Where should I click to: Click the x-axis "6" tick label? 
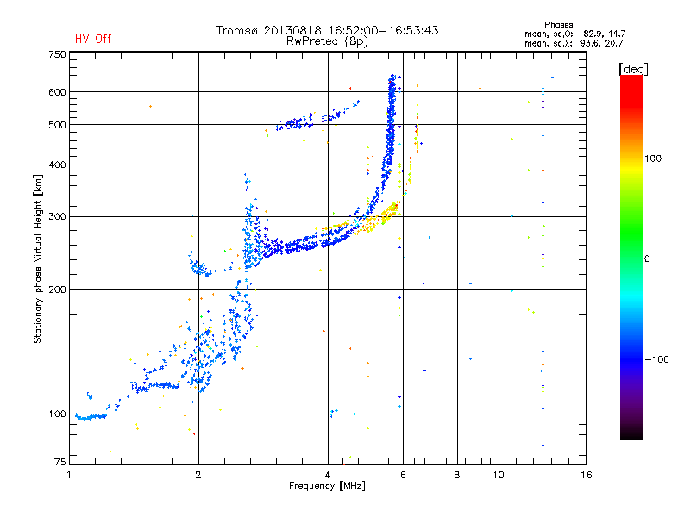(403, 475)
